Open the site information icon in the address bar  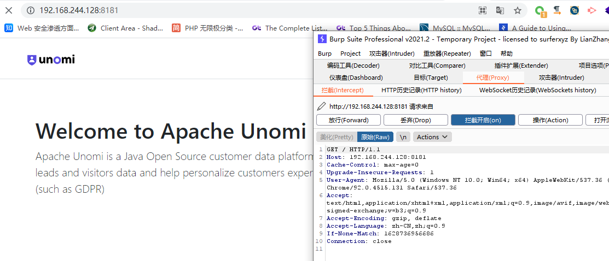coord(31,10)
